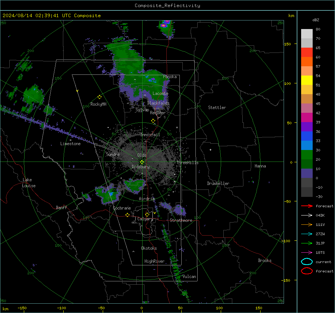This screenshot has height=313, width=335.
Task: Click the Vulcan city label
Action: (189, 277)
